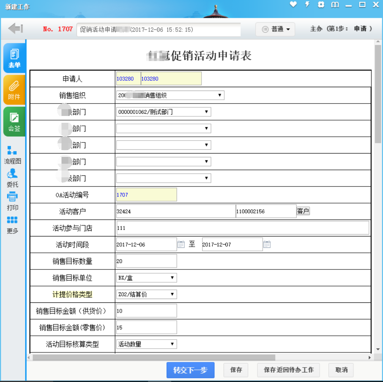This screenshot has width=383, height=382.
Task: Click the scroll down arrow
Action: click(378, 349)
